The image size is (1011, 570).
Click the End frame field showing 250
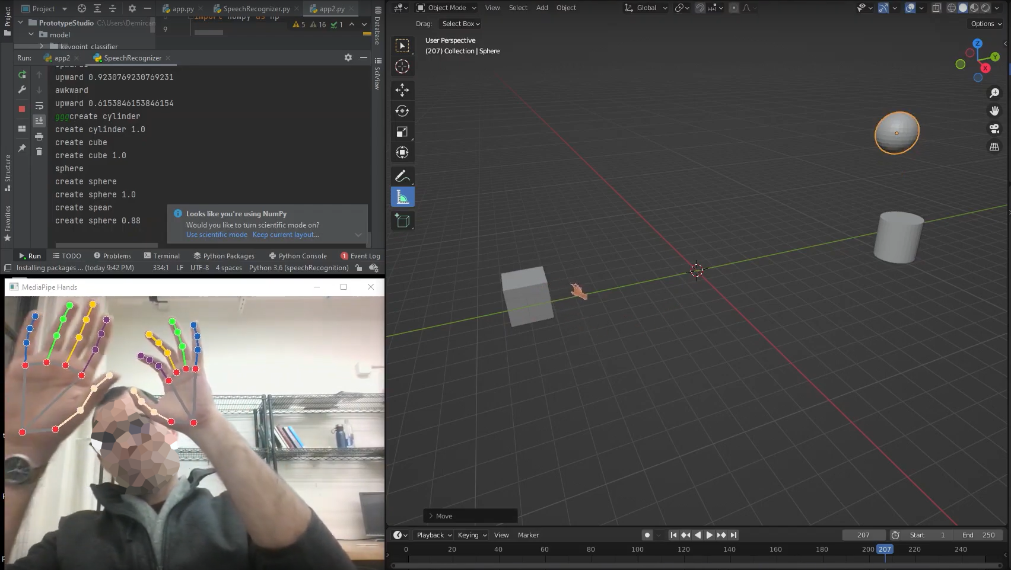click(979, 535)
